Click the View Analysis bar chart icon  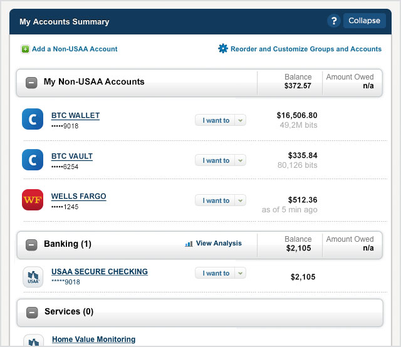[x=189, y=244]
